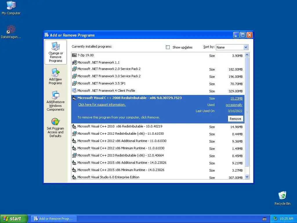Click the 196.00MB size value
This screenshot has height=223, width=297.
point(236,77)
